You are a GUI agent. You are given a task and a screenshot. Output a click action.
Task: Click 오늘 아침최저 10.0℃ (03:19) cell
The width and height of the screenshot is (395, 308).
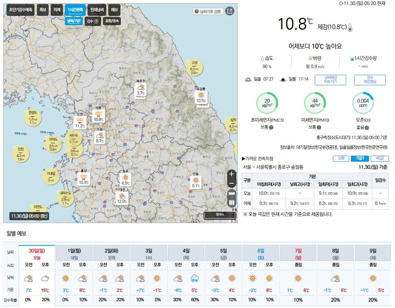pos(269,193)
